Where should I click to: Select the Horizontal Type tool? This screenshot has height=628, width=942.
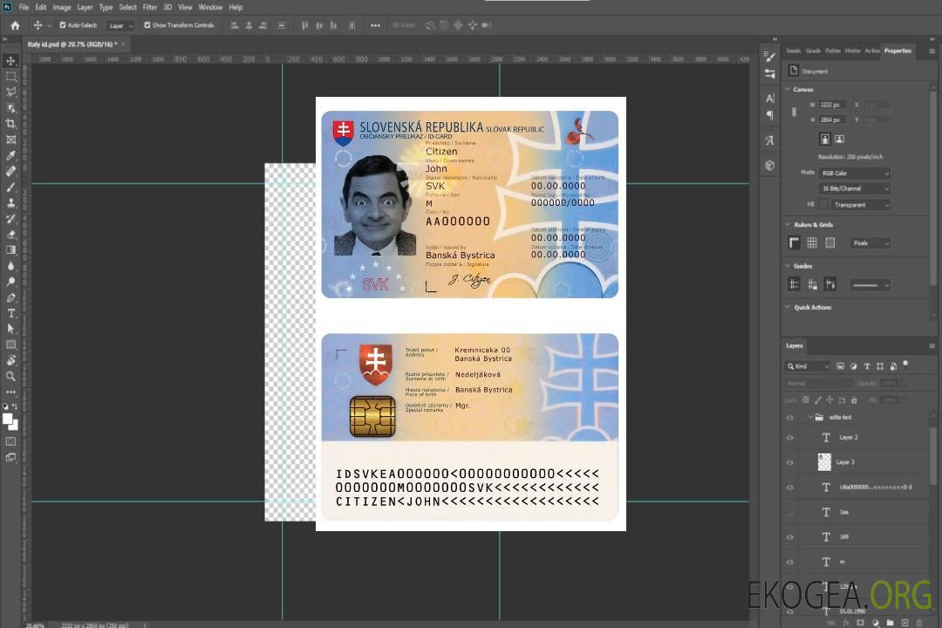pos(10,313)
